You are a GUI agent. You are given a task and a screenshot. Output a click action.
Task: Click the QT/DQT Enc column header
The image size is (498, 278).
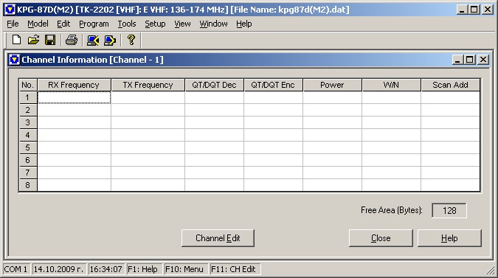273,85
